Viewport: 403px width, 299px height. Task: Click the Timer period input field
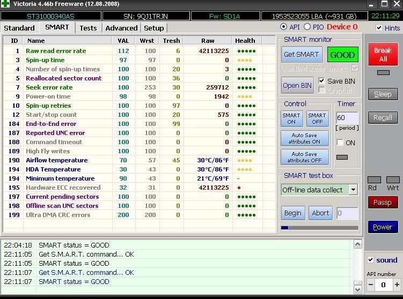(347, 118)
